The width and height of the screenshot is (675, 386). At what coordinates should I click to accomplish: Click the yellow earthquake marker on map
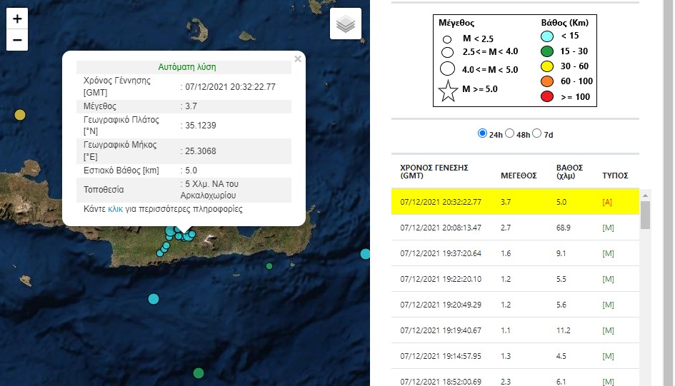[20, 115]
